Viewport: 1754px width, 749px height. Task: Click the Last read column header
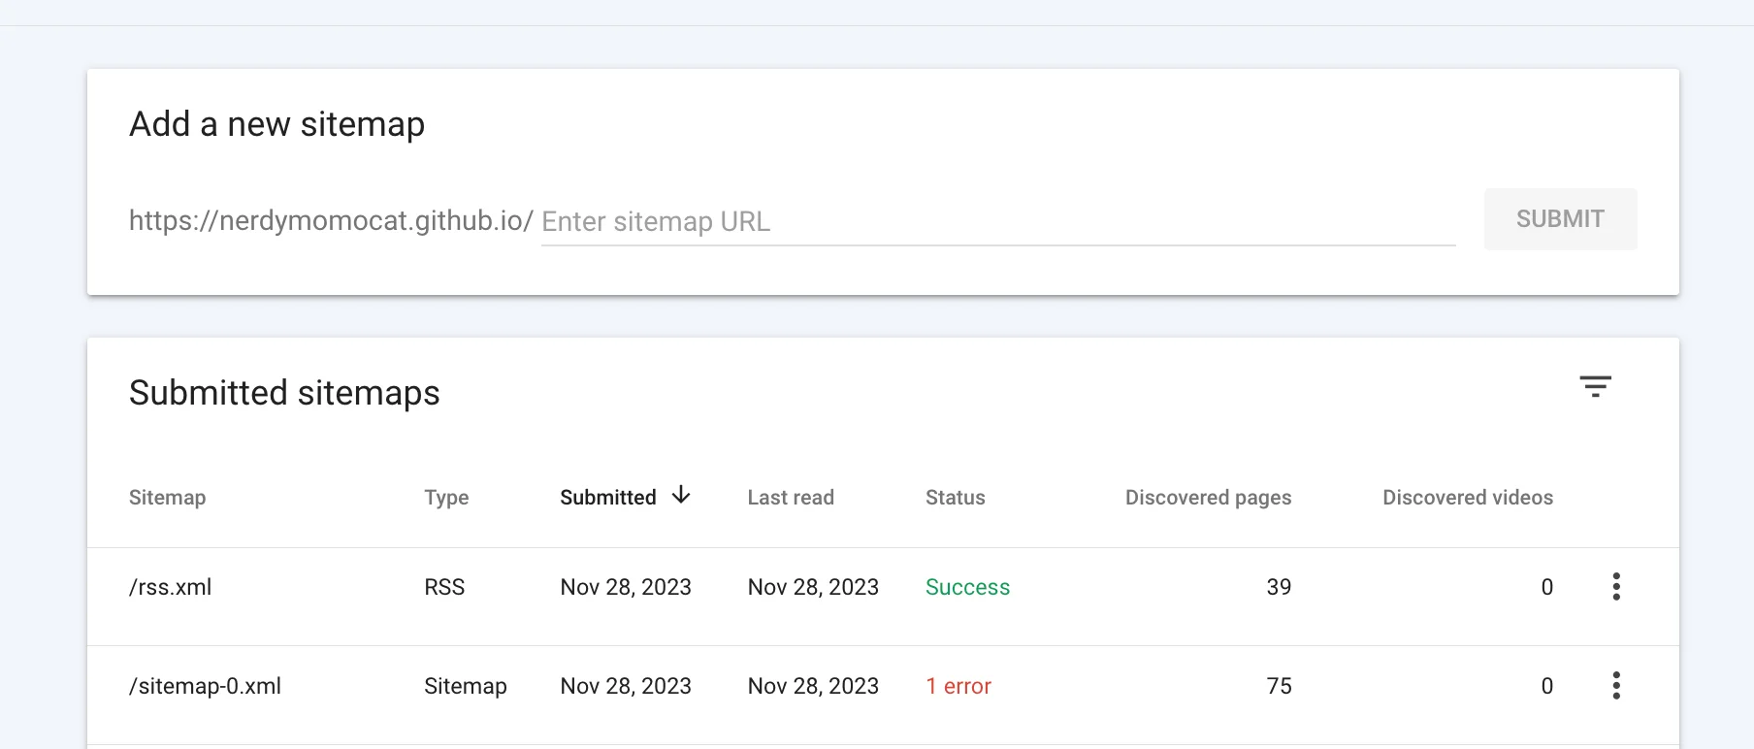pyautogui.click(x=791, y=498)
